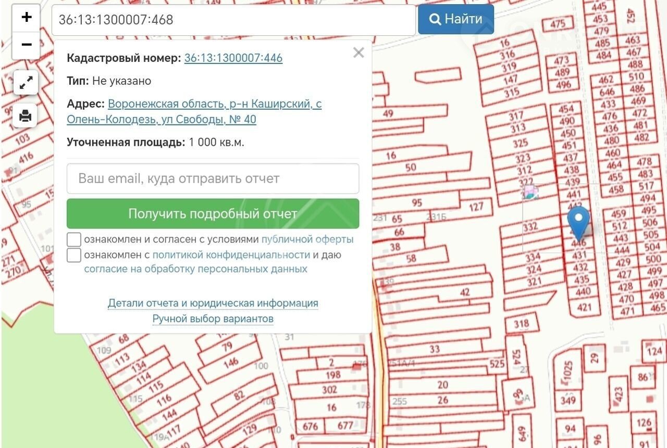Click the blue location marker pin
The image size is (667, 448).
578,221
